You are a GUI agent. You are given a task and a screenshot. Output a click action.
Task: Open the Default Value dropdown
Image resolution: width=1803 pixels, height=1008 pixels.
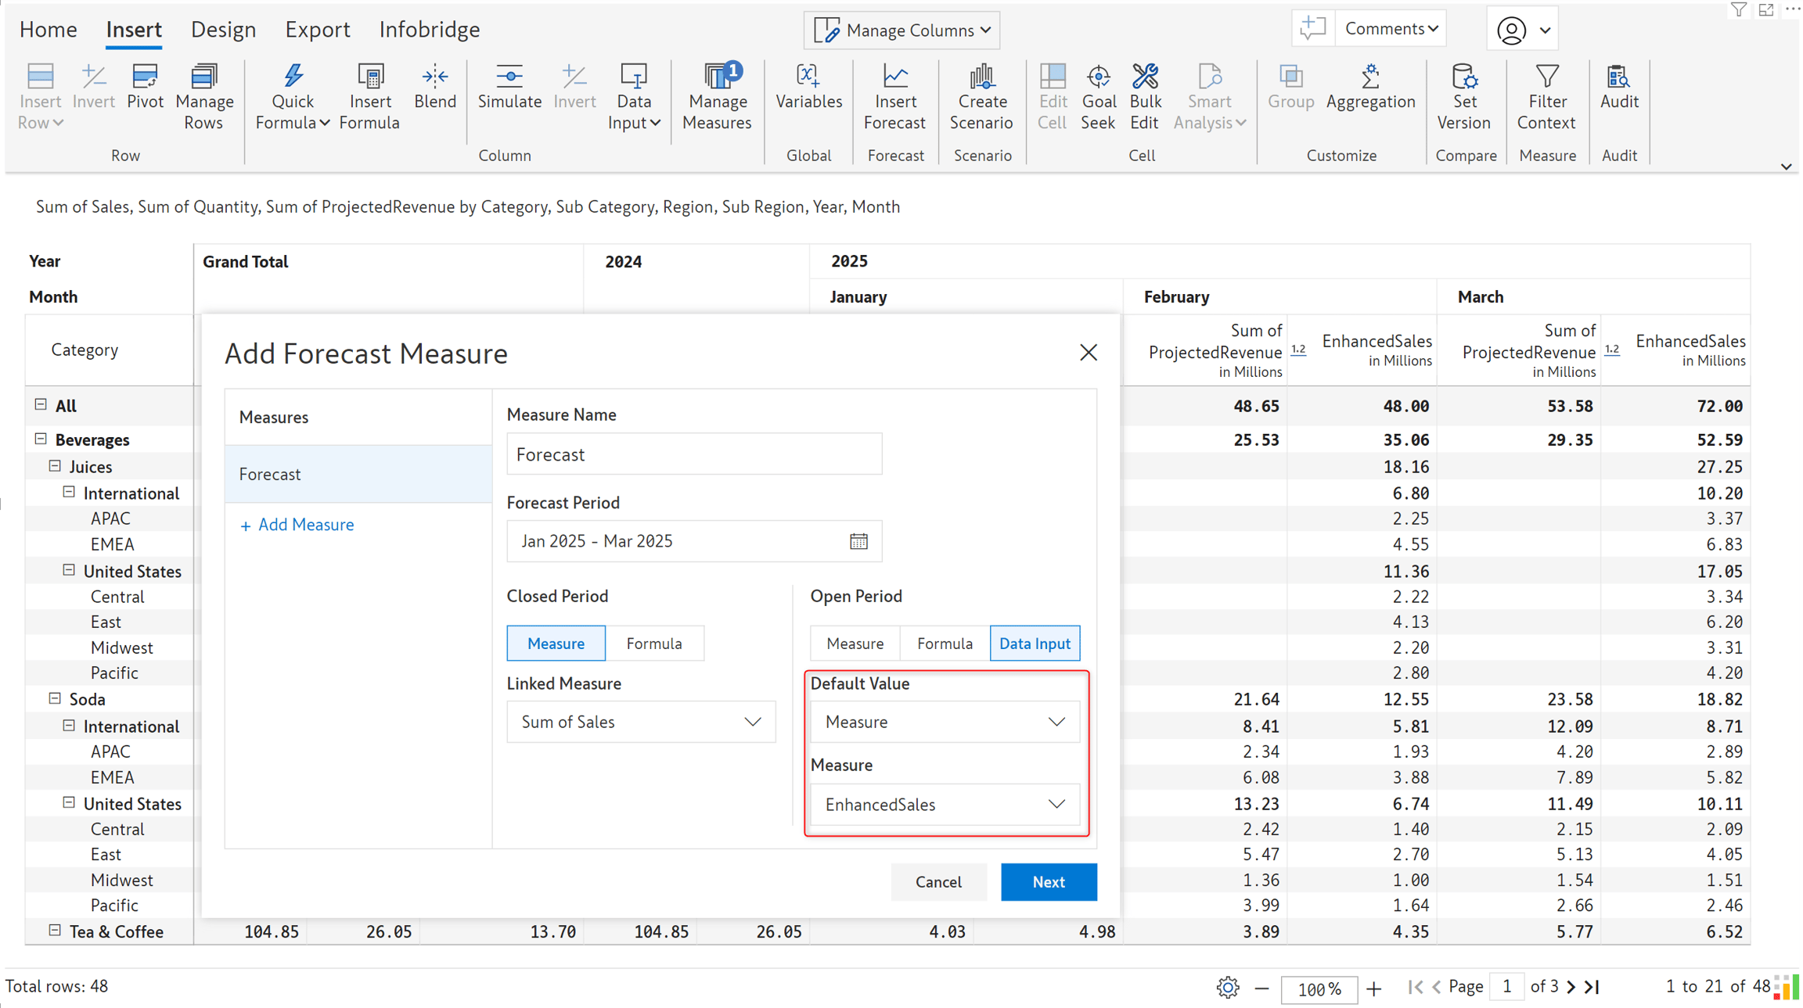(945, 722)
